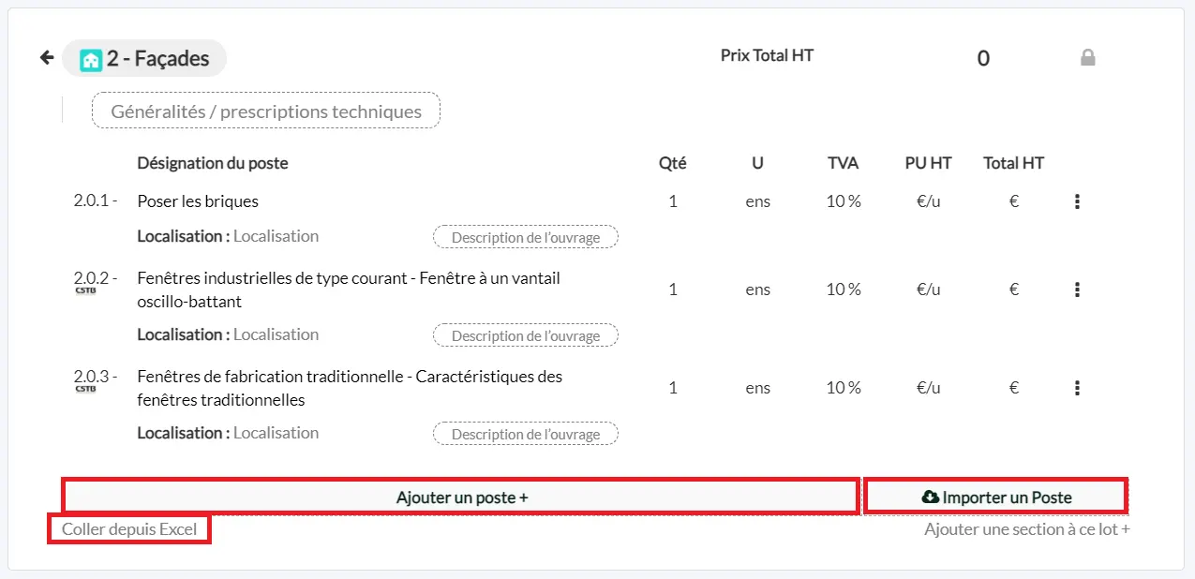Click the CSTB logo under 2.0.2
Viewport: 1195px width, 579px height.
click(85, 290)
